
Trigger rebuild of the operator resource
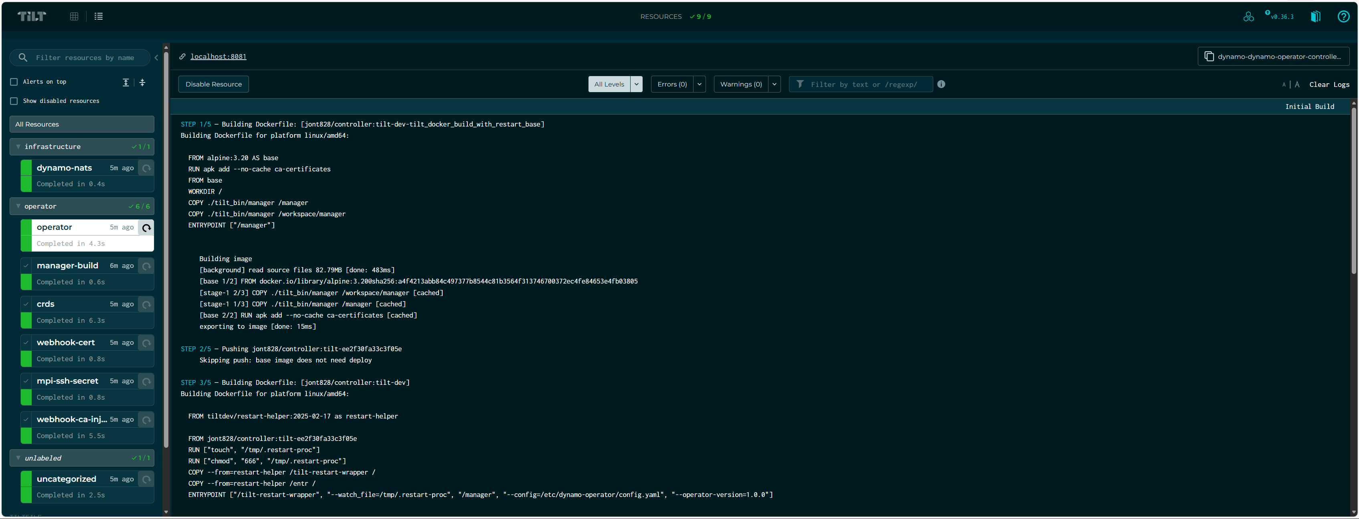(146, 227)
